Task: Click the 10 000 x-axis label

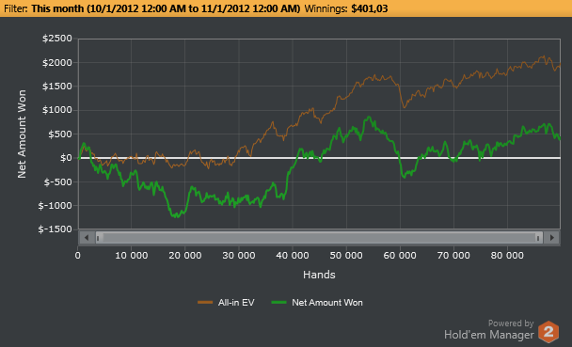Action: [132, 256]
